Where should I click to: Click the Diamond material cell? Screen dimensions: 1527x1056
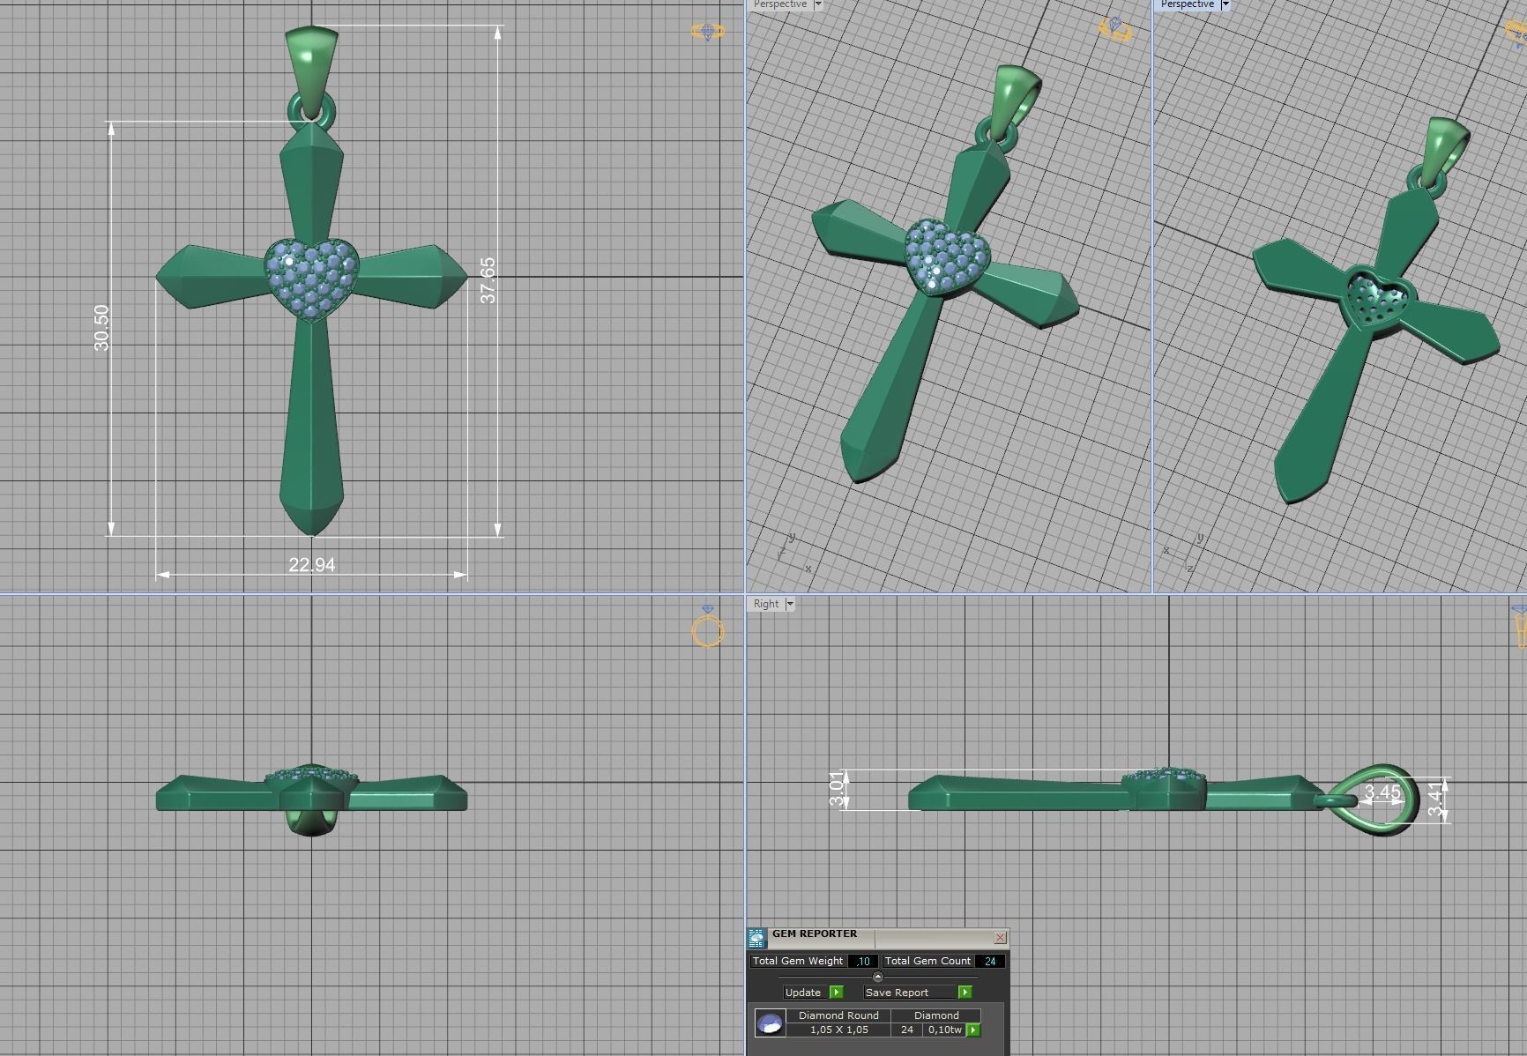pos(936,1015)
